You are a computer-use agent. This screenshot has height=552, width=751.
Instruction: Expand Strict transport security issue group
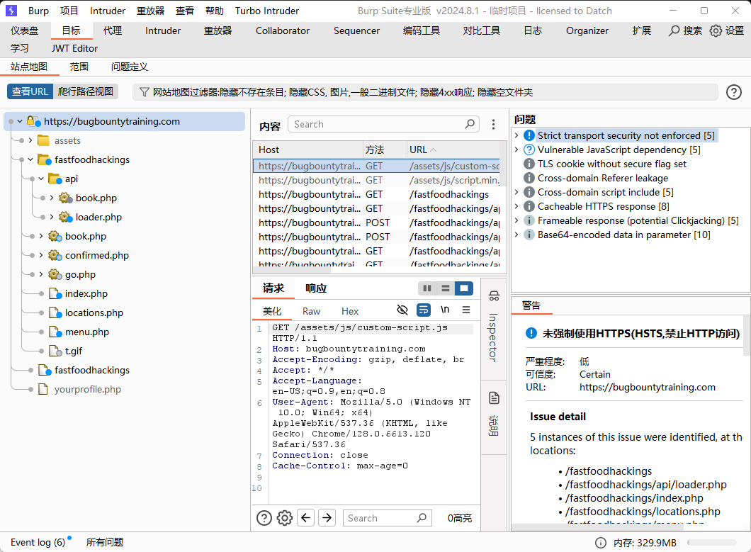pyautogui.click(x=516, y=135)
